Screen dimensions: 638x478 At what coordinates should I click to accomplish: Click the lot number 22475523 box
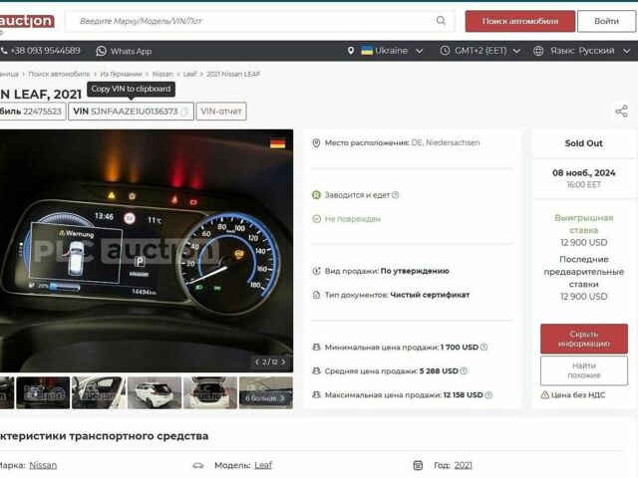coord(33,112)
